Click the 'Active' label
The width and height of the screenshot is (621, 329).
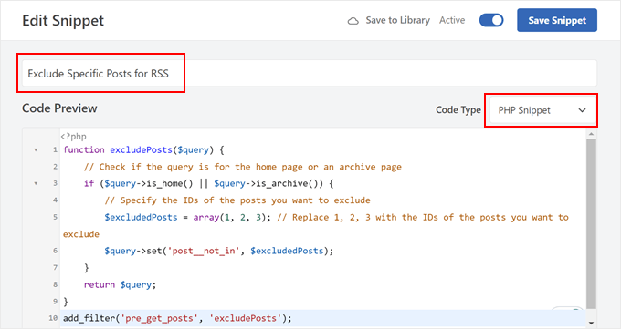(452, 20)
